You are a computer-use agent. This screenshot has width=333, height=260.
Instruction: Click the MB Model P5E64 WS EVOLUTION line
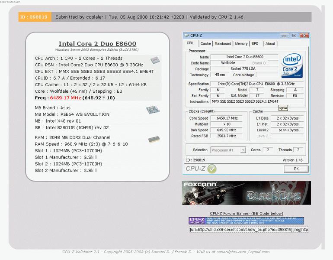(x=72, y=114)
